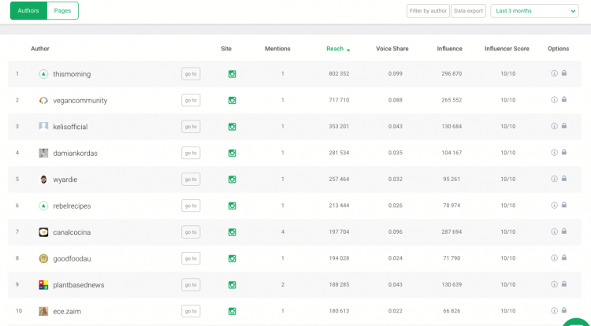Click Filter by author button
The image size is (591, 326).
[428, 11]
